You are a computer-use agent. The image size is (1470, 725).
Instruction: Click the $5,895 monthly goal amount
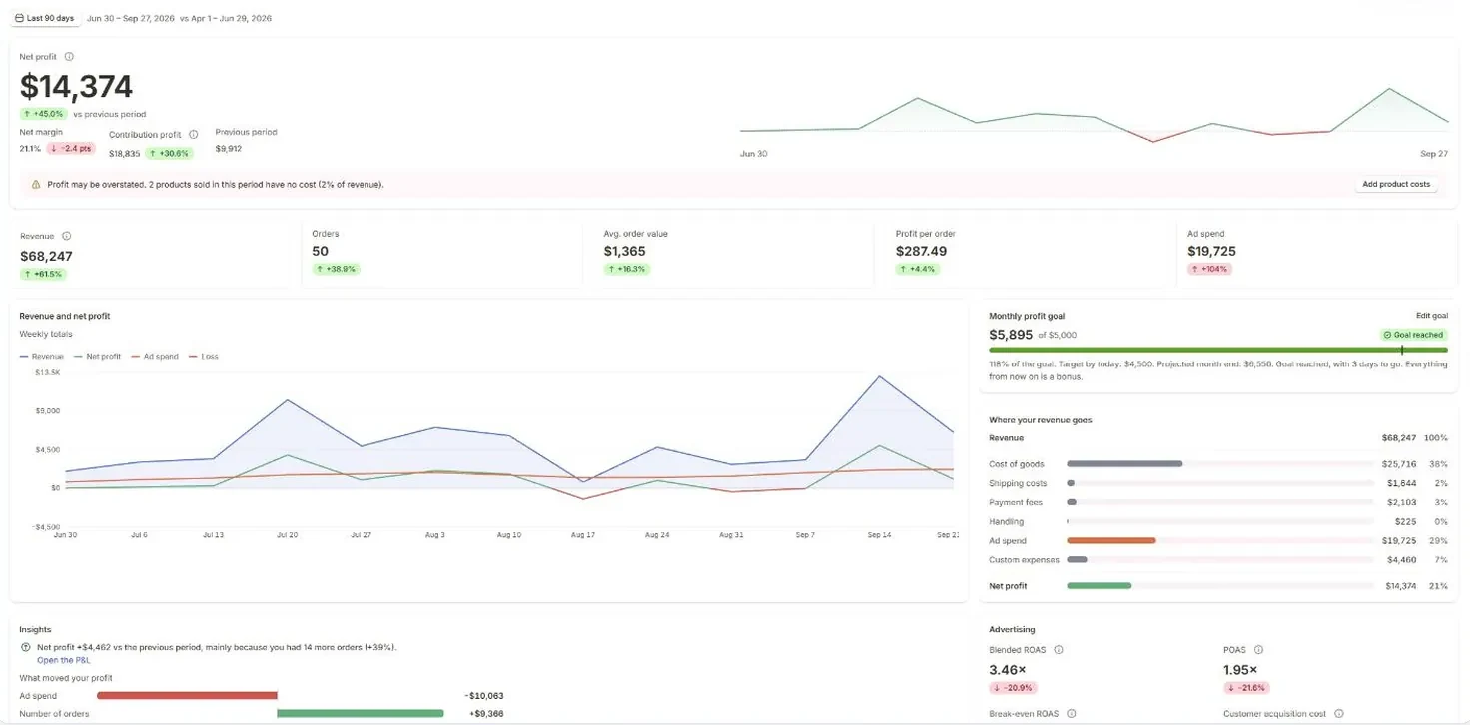[x=1011, y=335]
